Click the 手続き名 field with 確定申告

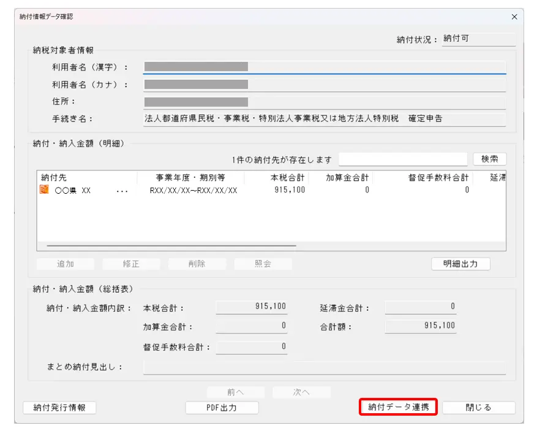click(325, 119)
